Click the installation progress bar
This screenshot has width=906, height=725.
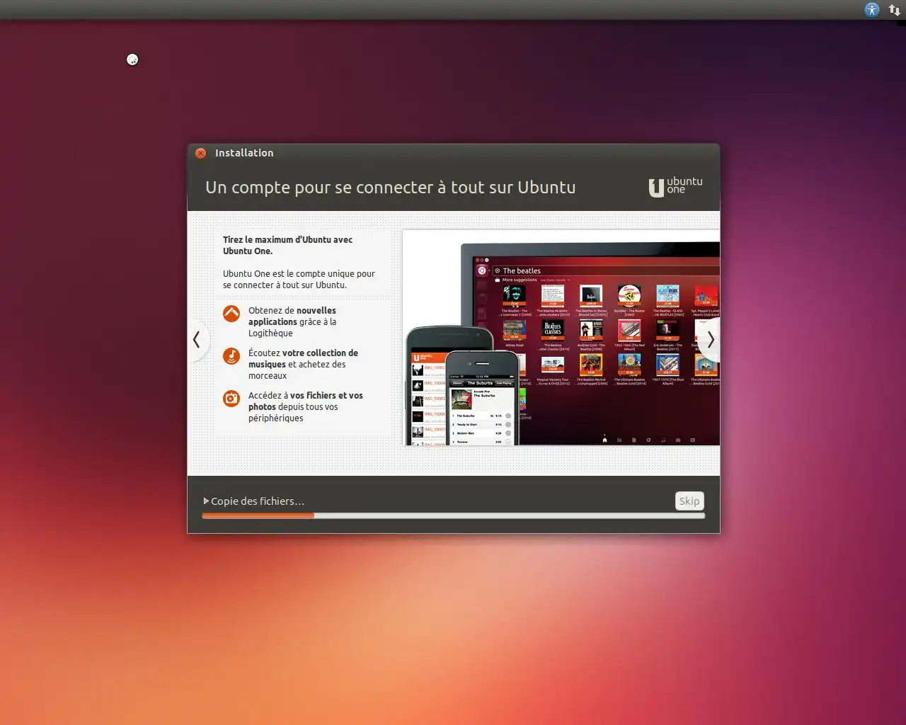(453, 516)
